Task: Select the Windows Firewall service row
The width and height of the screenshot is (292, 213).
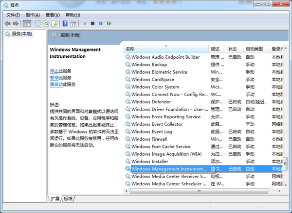Action: pos(155,139)
